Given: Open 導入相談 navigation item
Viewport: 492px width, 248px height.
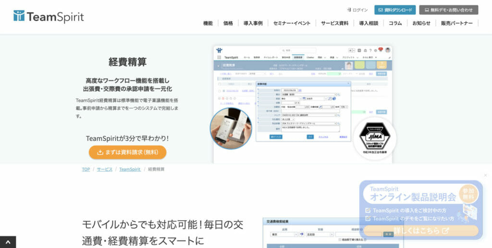Looking at the screenshot, I should coord(369,23).
